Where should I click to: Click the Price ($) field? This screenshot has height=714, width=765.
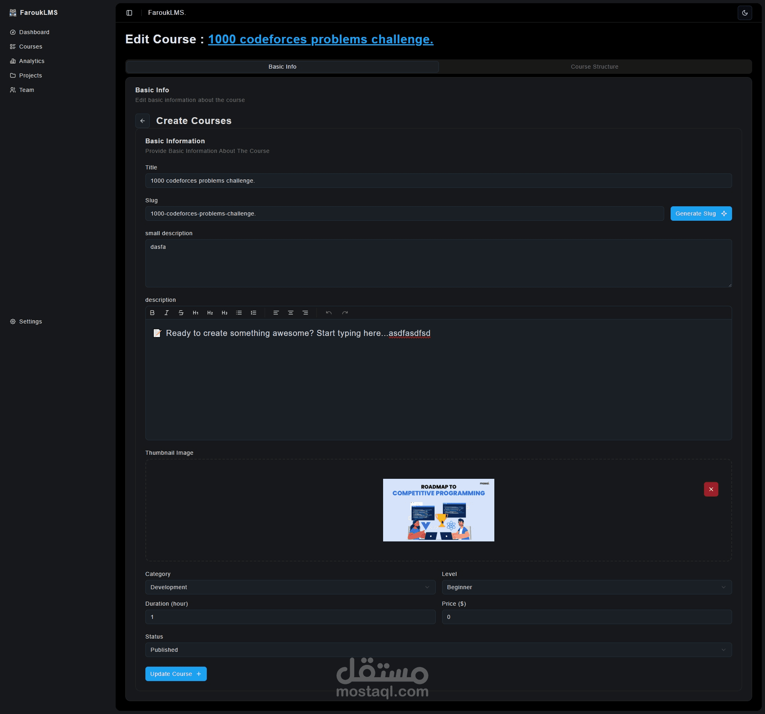(587, 617)
